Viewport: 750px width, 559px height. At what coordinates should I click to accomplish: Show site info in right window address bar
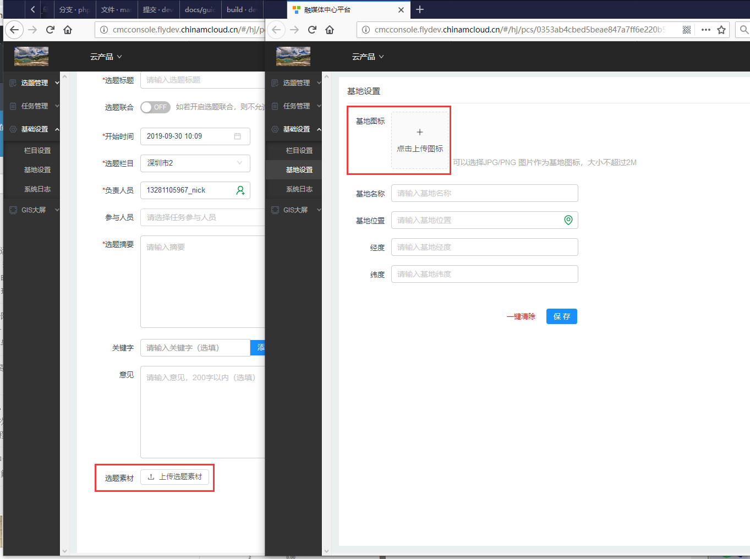pos(365,30)
